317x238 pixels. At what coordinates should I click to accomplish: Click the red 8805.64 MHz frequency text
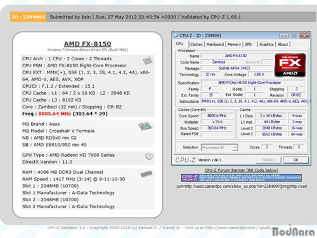click(x=55, y=114)
